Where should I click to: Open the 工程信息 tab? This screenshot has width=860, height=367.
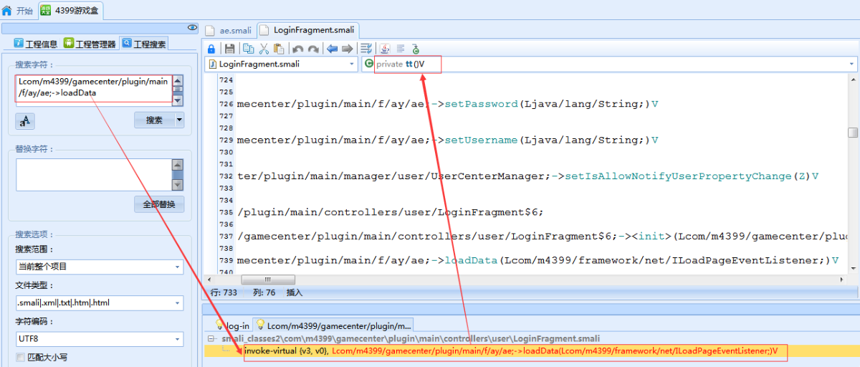(x=36, y=44)
